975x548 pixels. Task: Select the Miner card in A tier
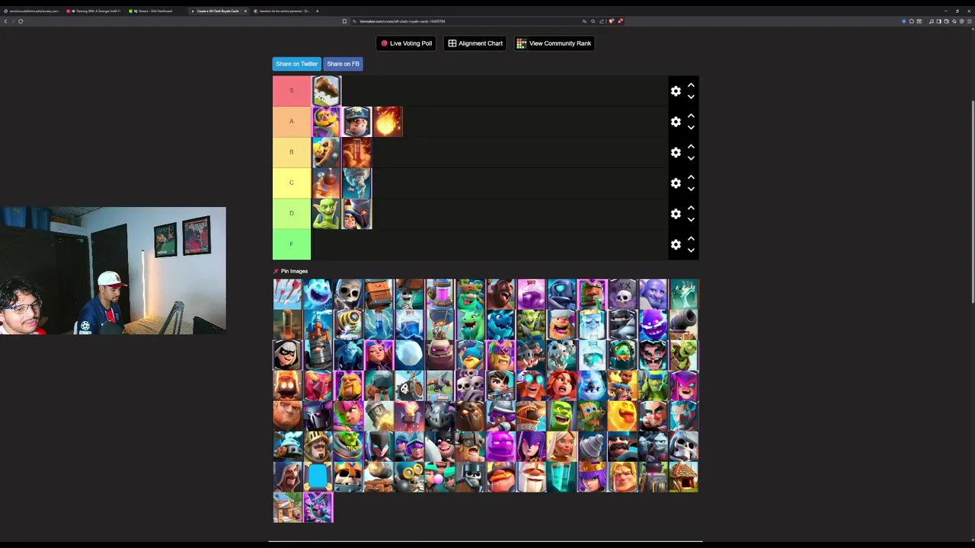pyautogui.click(x=356, y=122)
